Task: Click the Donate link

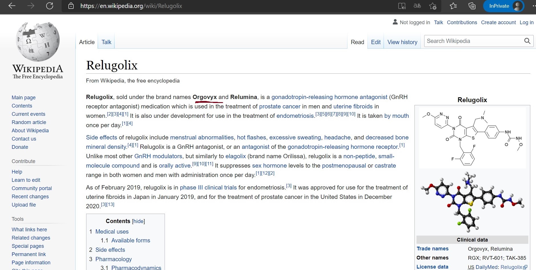Action: pyautogui.click(x=20, y=147)
